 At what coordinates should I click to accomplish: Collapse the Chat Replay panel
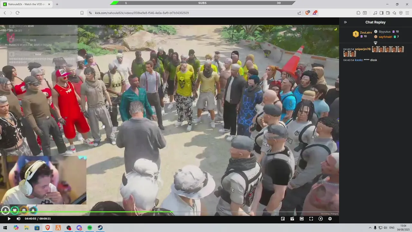[345, 22]
